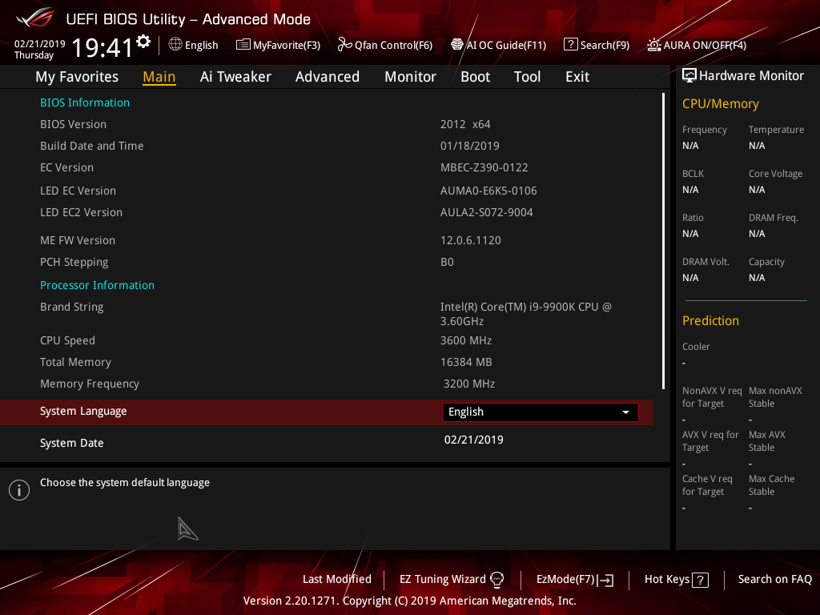Switch to the Ai Tweaker tab
The height and width of the screenshot is (615, 820).
(235, 77)
